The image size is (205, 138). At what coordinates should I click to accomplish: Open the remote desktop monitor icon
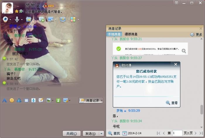pyautogui.click(x=51, y=20)
